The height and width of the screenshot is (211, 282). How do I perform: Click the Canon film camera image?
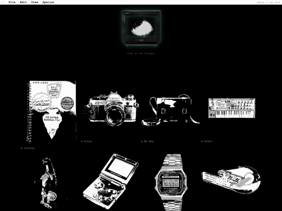tap(111, 109)
